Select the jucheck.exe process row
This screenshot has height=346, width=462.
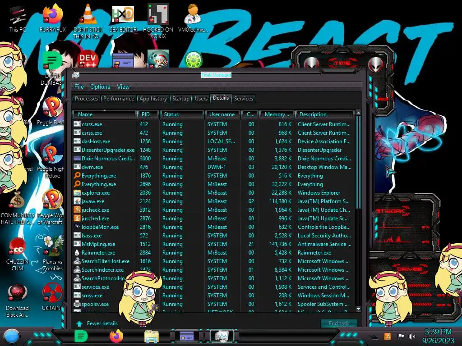(213, 210)
